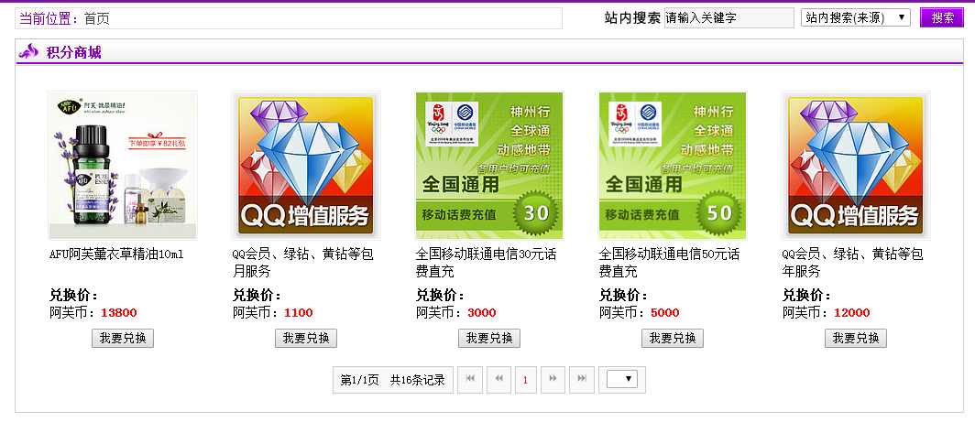Click 我要兑换 under AFU lavender oil
Image resolution: width=975 pixels, height=422 pixels.
[123, 338]
